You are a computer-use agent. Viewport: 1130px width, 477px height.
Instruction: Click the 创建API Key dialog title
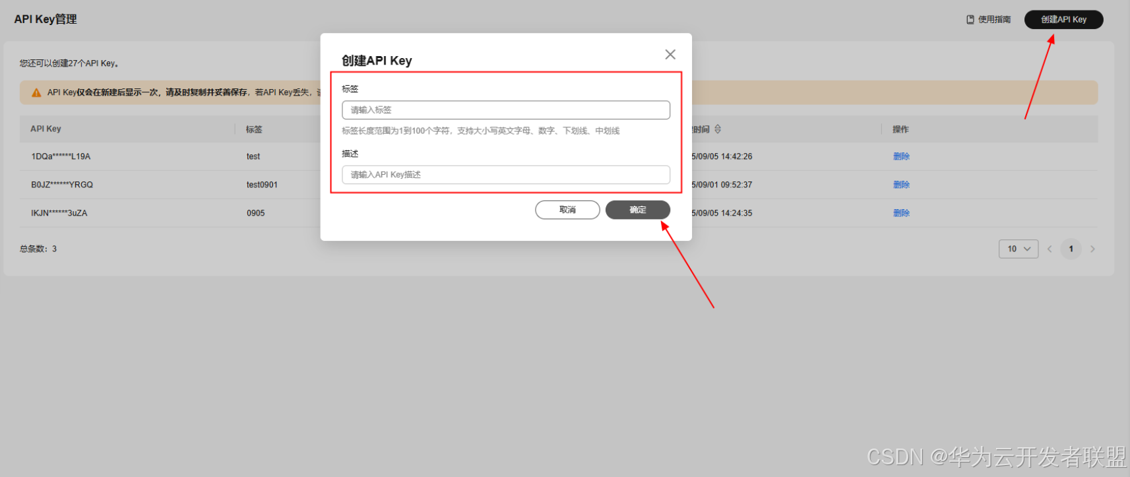click(377, 61)
